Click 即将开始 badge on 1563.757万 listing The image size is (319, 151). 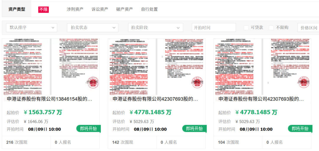click(89, 129)
